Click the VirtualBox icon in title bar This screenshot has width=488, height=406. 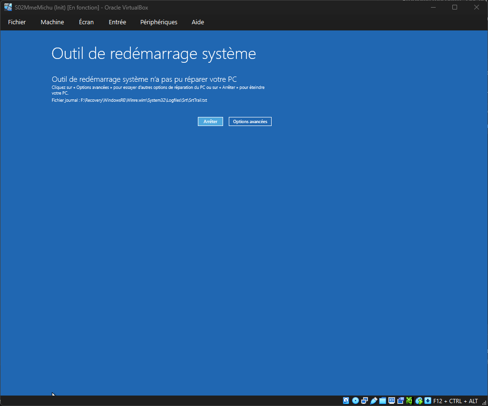pyautogui.click(x=8, y=7)
